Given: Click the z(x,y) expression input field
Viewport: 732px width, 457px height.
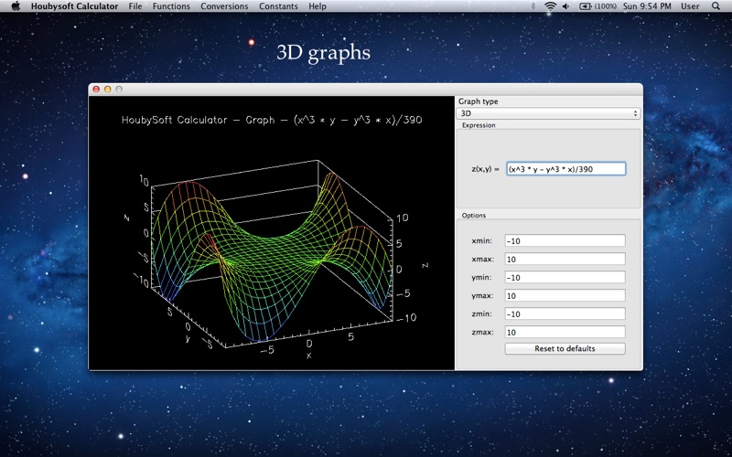Looking at the screenshot, I should (565, 169).
